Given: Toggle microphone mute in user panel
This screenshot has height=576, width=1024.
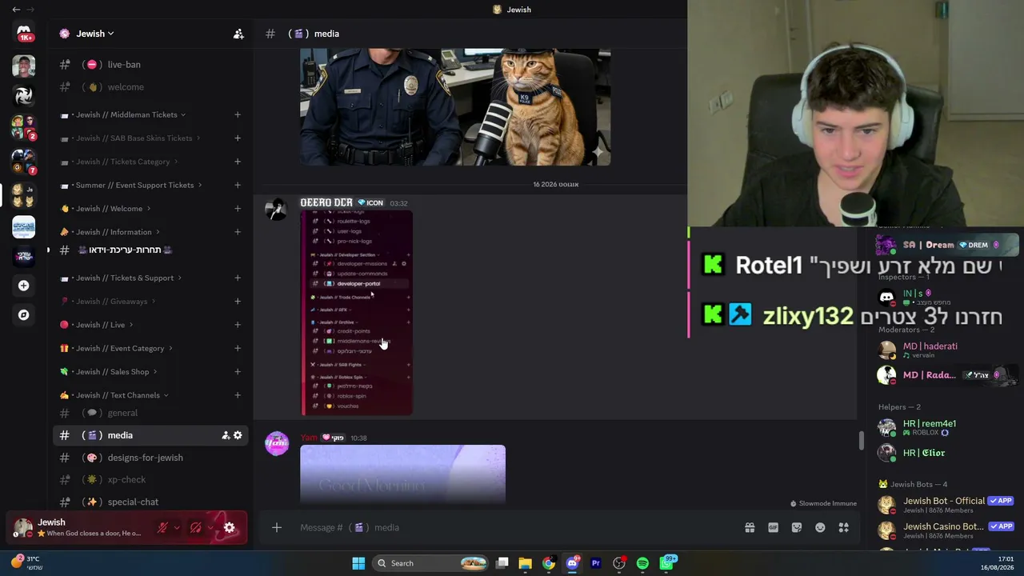Looking at the screenshot, I should point(162,528).
